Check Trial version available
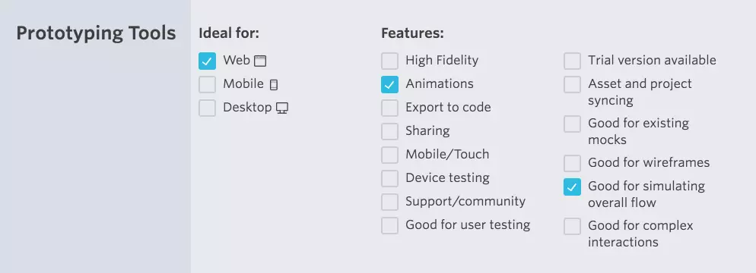Image resolution: width=756 pixels, height=273 pixels. (572, 61)
